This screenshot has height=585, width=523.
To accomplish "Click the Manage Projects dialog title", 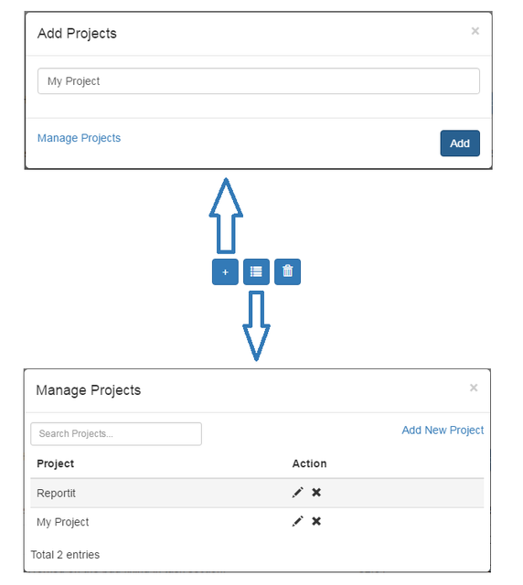I will tap(89, 390).
